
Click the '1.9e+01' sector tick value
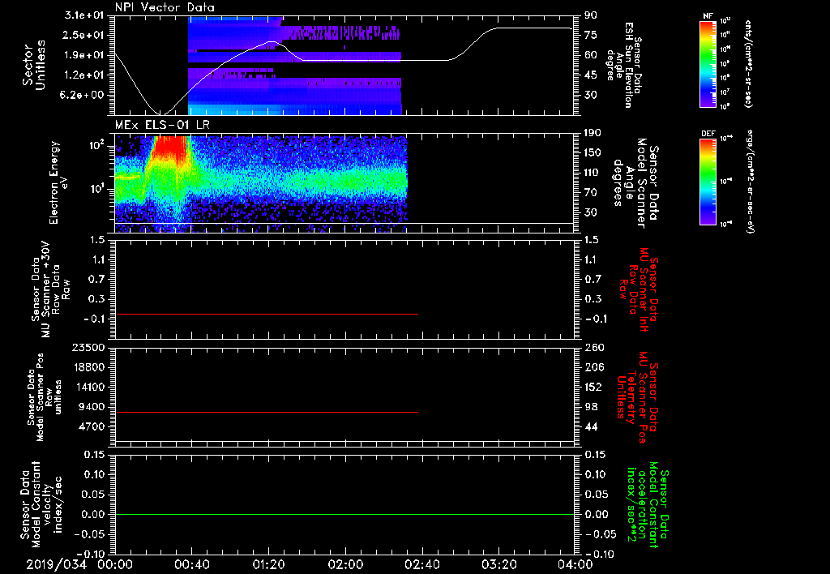pyautogui.click(x=84, y=55)
